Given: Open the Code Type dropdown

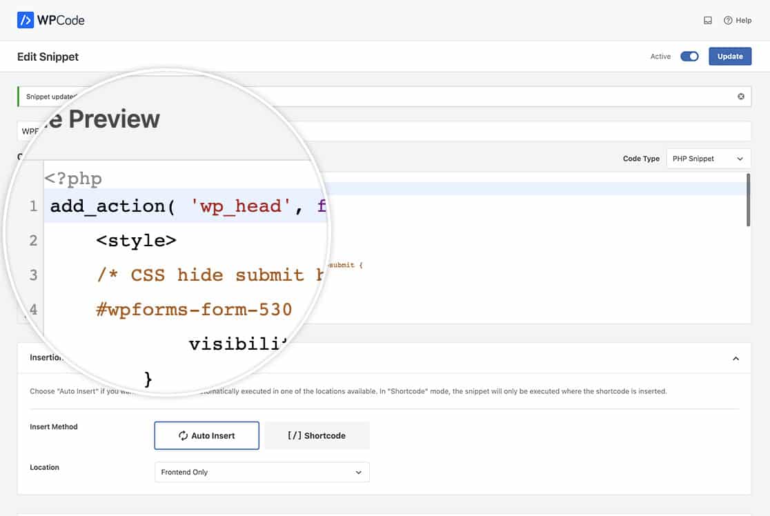Looking at the screenshot, I should (x=708, y=159).
